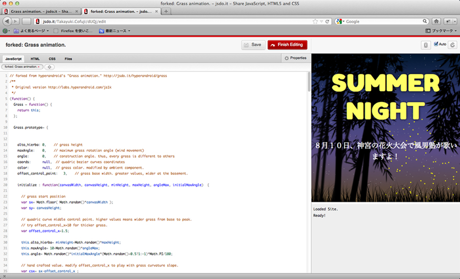Open the Files tab
Image resolution: width=460 pixels, height=279 pixels.
tap(68, 59)
